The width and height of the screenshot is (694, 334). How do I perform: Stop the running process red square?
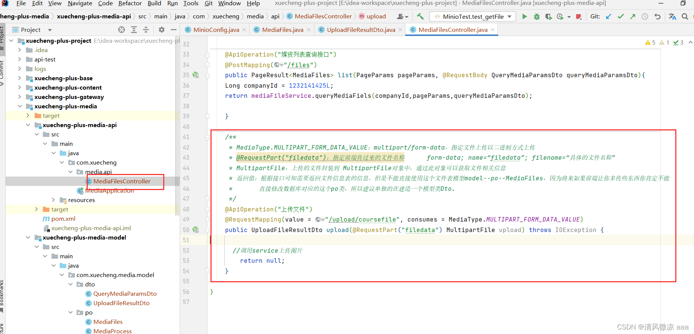coord(578,16)
